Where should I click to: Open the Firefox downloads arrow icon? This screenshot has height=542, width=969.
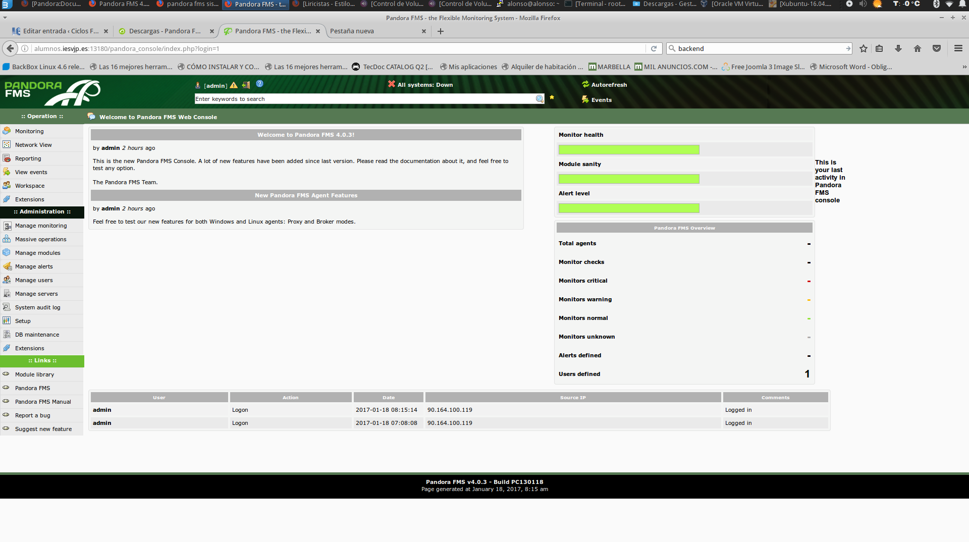pyautogui.click(x=898, y=48)
